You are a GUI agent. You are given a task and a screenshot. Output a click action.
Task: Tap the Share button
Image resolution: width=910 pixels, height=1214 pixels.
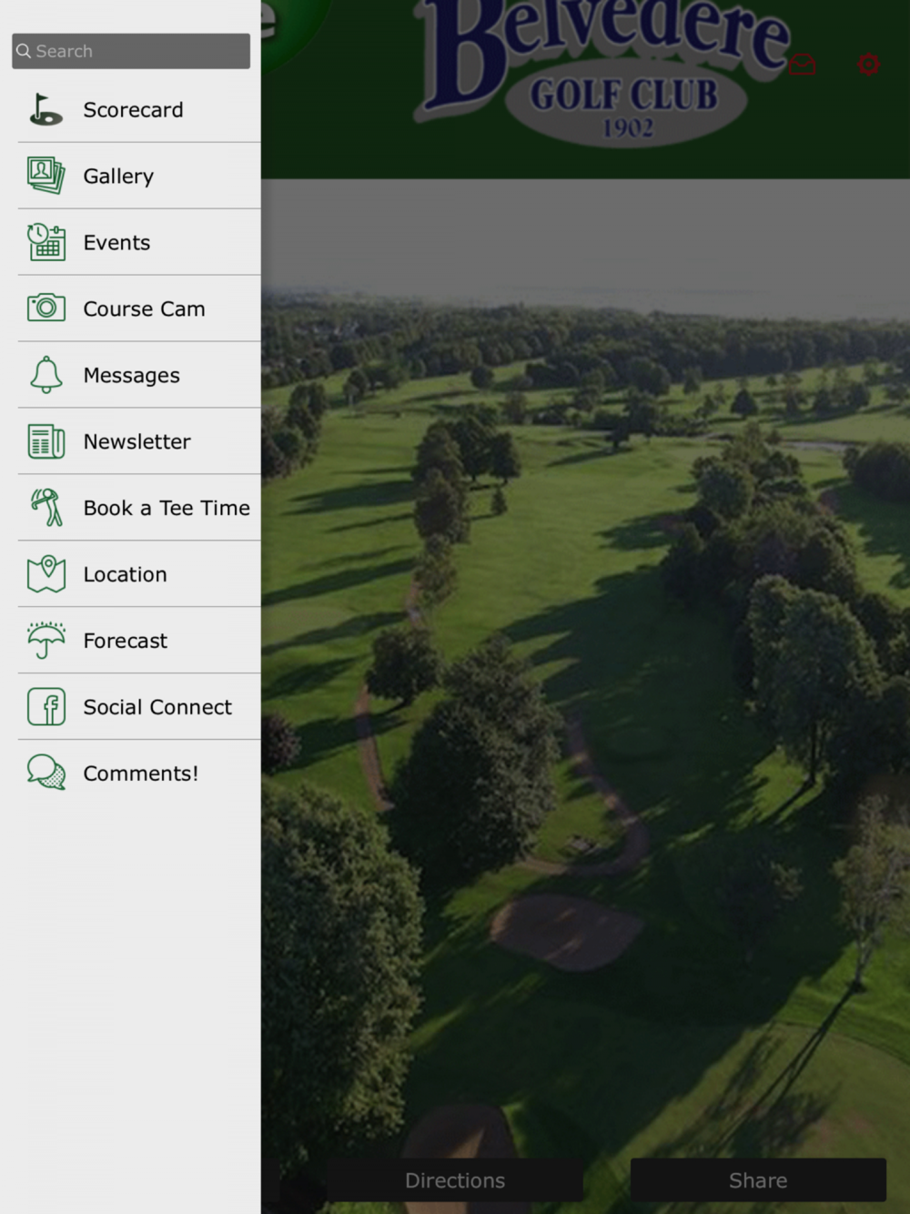pos(758,1180)
